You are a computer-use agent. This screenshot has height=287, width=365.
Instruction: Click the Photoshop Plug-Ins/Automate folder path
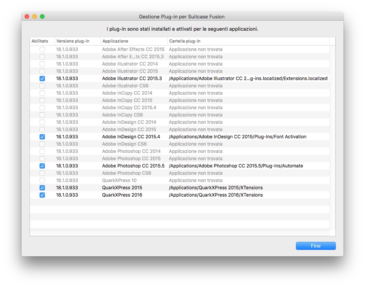236,166
